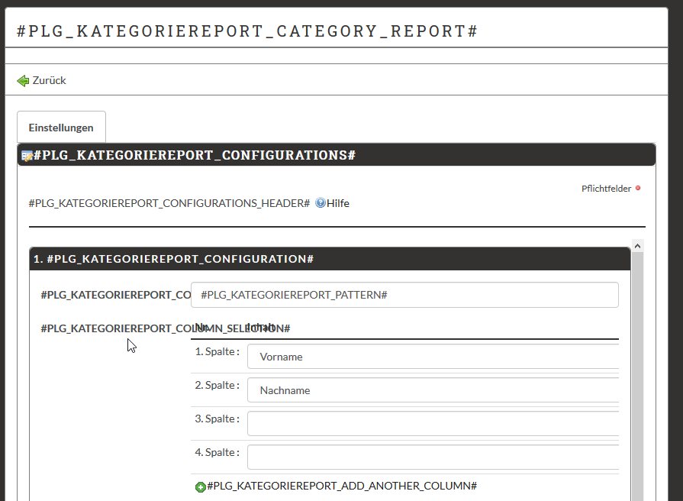Click the green back arrow icon

point(23,80)
